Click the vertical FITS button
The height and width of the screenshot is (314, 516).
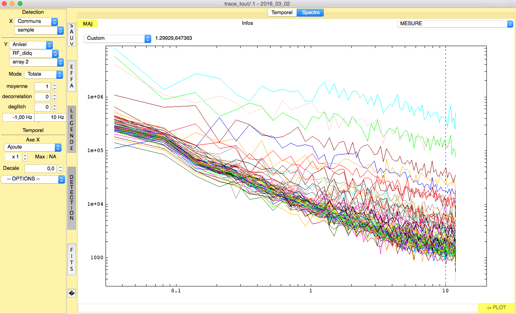tap(72, 259)
